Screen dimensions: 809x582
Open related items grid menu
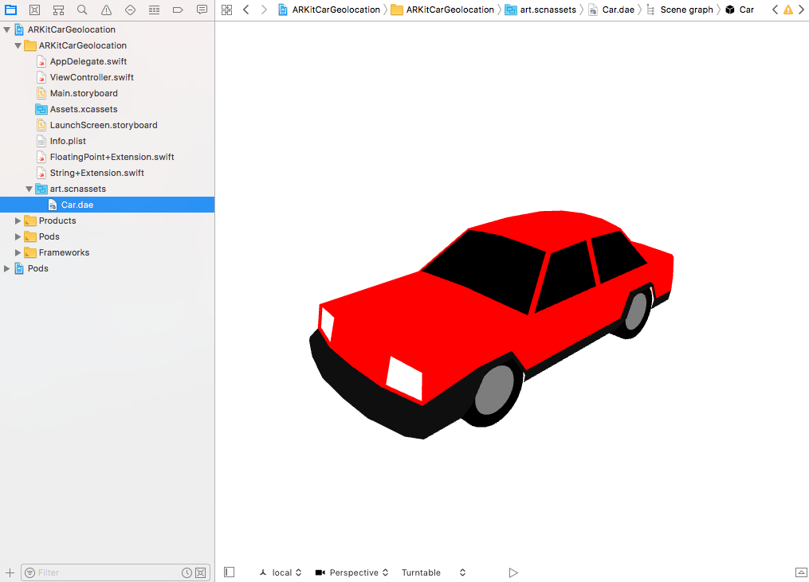tap(226, 10)
